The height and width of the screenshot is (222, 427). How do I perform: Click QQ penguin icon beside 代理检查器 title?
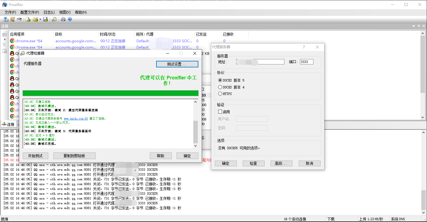pos(12,53)
